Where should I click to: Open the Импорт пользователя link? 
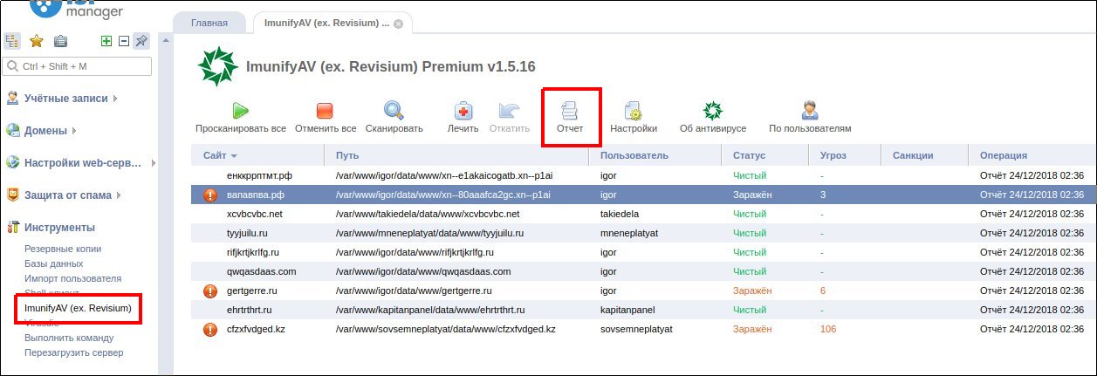(x=72, y=278)
